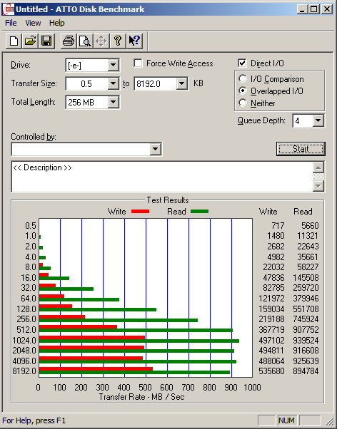Click the 512.0 transfer size row label
The height and width of the screenshot is (429, 337).
click(x=26, y=330)
